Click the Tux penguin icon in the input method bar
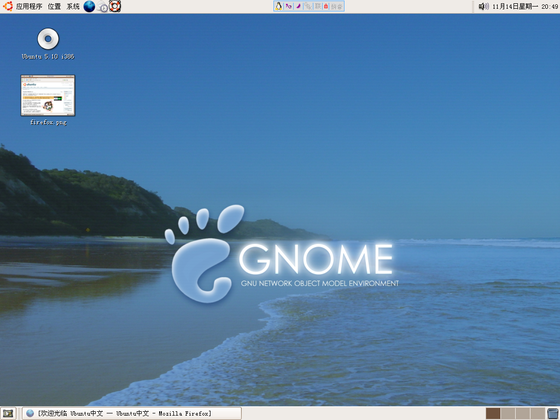The image size is (560, 420). 278,6
